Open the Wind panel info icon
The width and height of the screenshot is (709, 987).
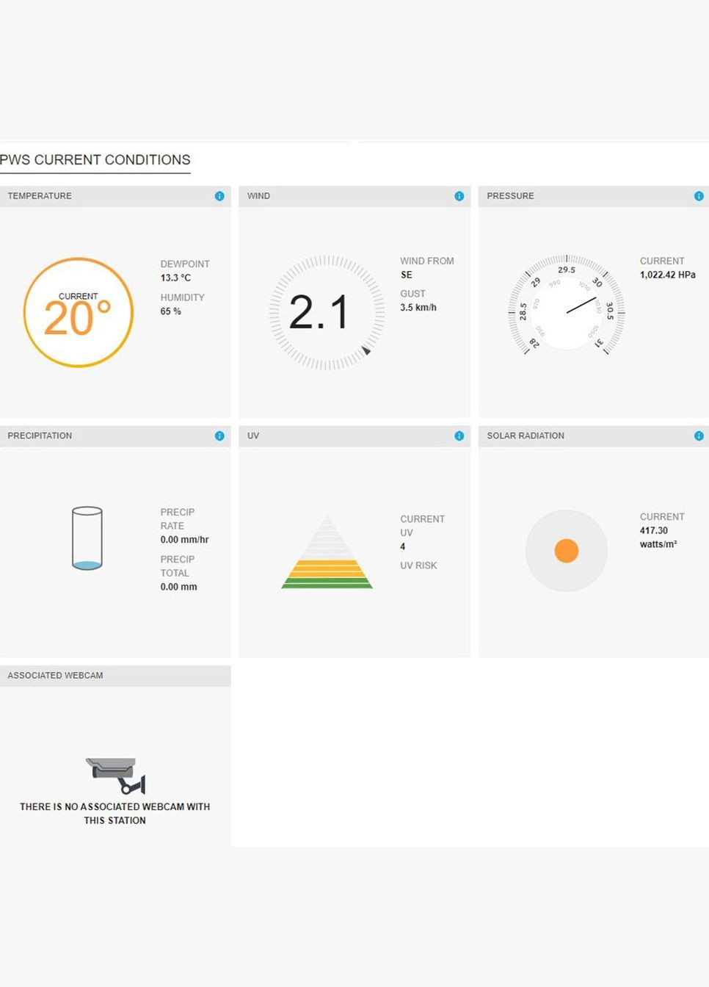459,196
